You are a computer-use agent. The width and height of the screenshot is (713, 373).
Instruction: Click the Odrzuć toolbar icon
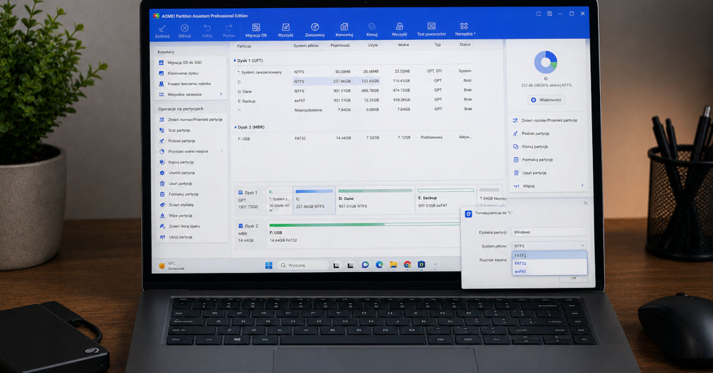185,27
